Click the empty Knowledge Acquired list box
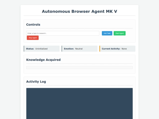159x119 pixels. pyautogui.click(x=79, y=68)
